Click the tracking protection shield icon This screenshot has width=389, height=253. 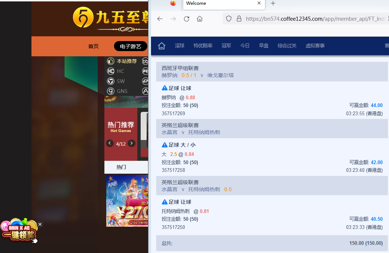click(x=229, y=19)
